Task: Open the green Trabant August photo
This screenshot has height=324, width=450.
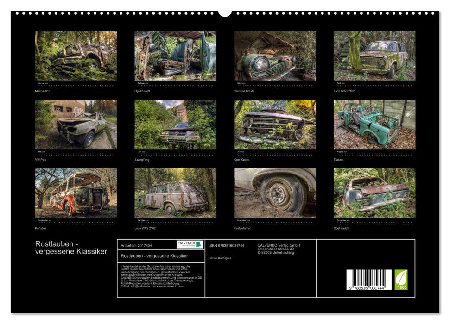Action: point(374,125)
